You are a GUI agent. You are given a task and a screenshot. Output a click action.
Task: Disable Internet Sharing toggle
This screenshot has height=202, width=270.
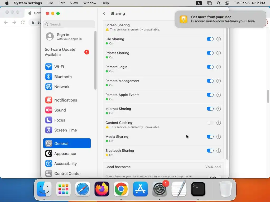pos(210,109)
